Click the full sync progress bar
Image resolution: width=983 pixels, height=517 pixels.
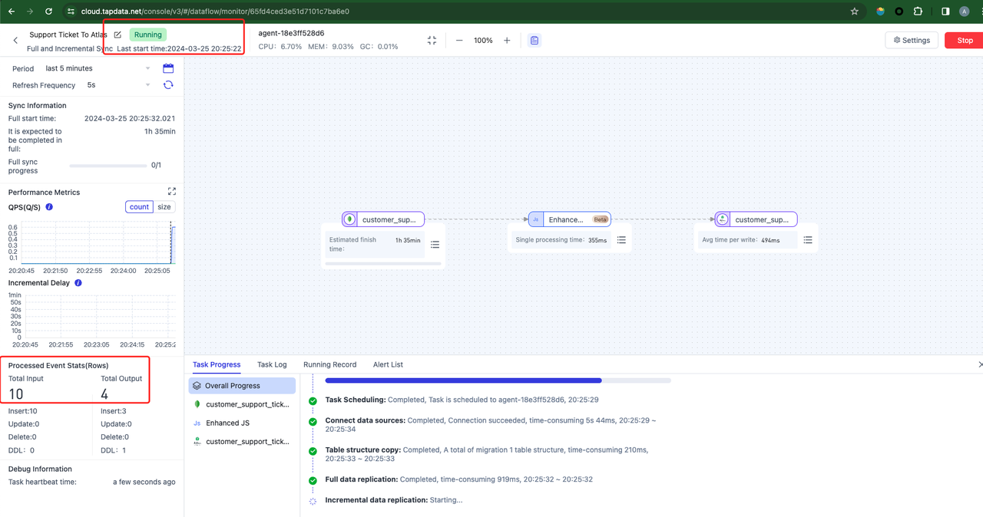coord(107,165)
